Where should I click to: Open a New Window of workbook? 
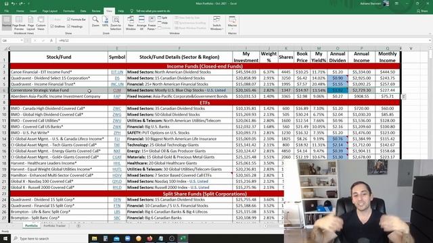[131, 23]
